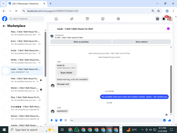The width and height of the screenshot is (177, 133).
Task: Click the Aa message input field
Action: click(x=116, y=120)
